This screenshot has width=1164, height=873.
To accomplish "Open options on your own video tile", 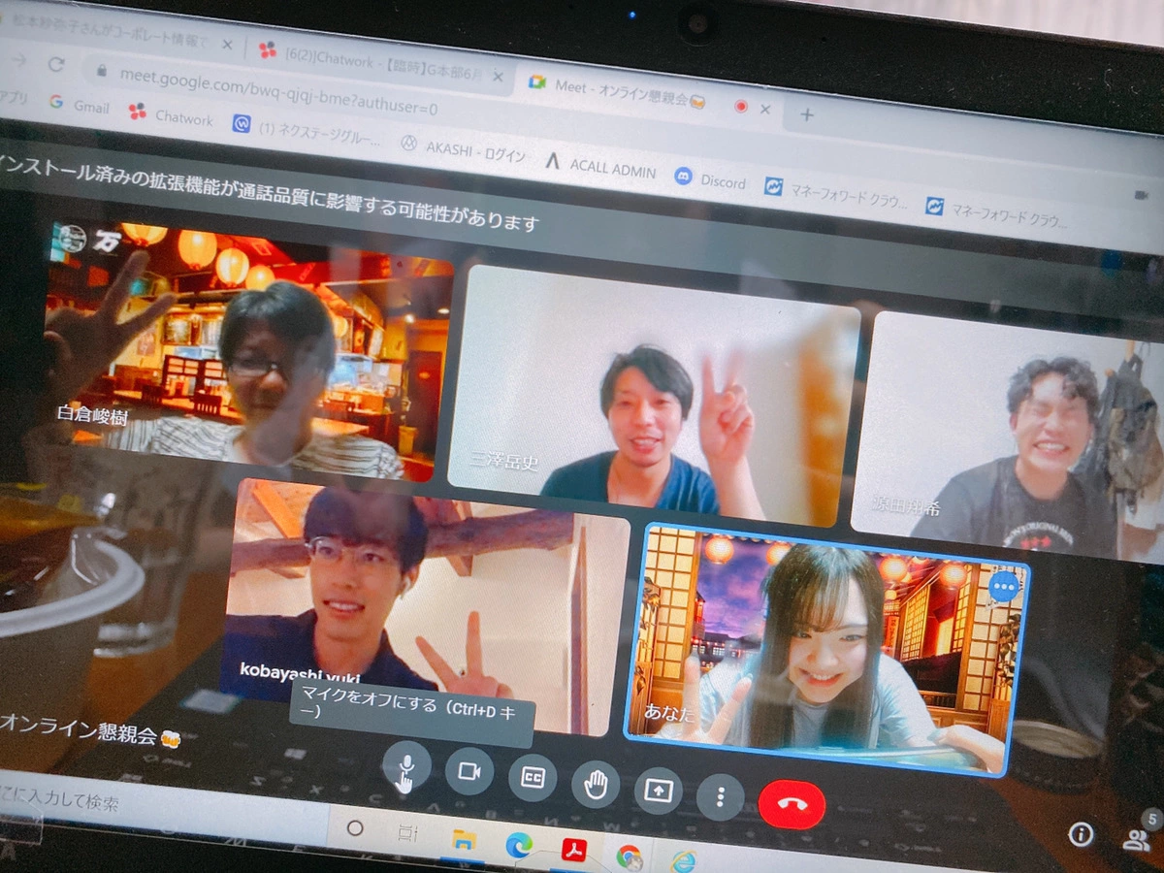I will click(x=1005, y=587).
